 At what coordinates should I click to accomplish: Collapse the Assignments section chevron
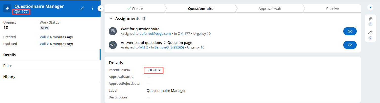[110, 19]
